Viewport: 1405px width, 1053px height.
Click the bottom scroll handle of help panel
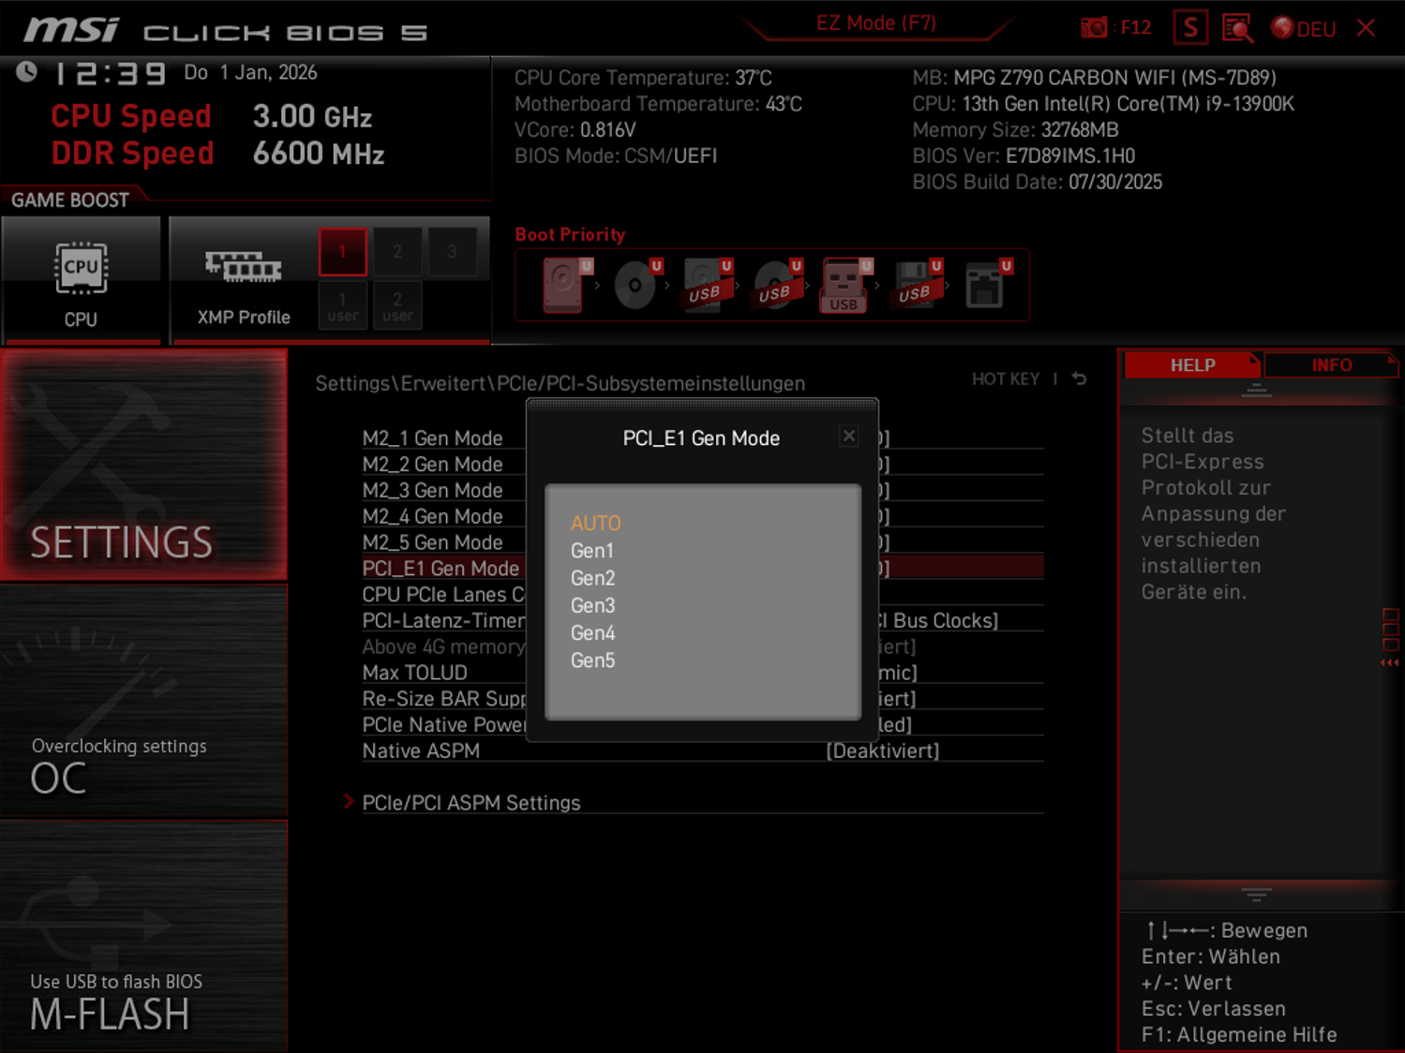[x=1256, y=895]
